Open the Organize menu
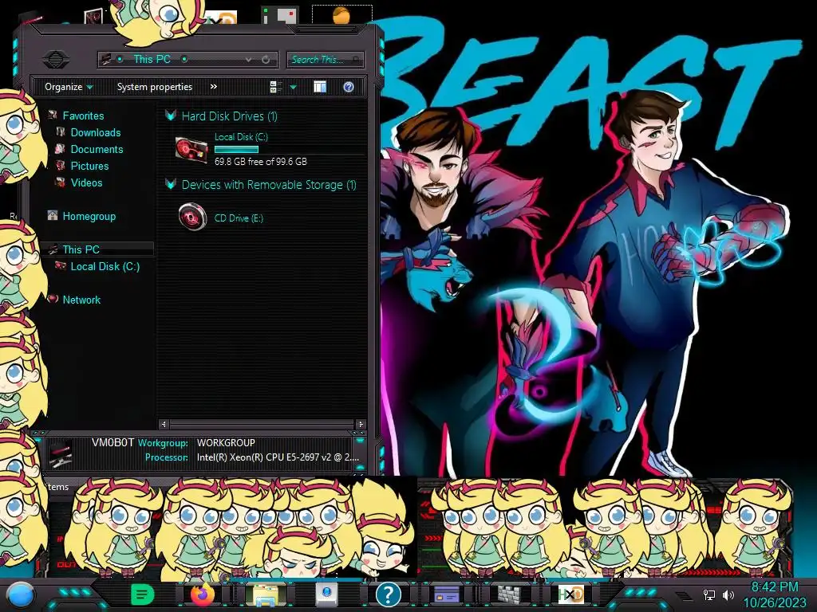Image resolution: width=817 pixels, height=612 pixels. 69,87
